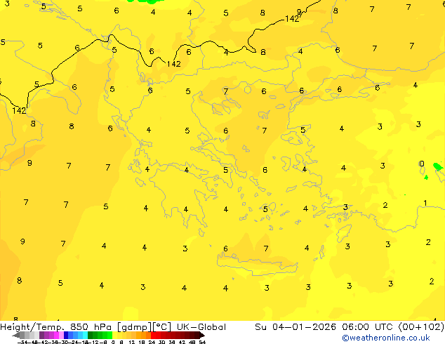Click the "1" temperature value on the map

pyautogui.click(x=425, y=203)
